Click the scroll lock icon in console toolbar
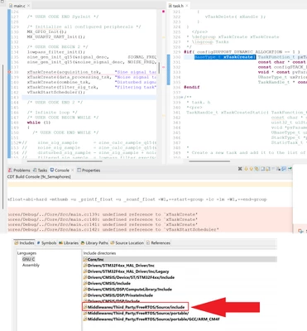 click(268, 169)
